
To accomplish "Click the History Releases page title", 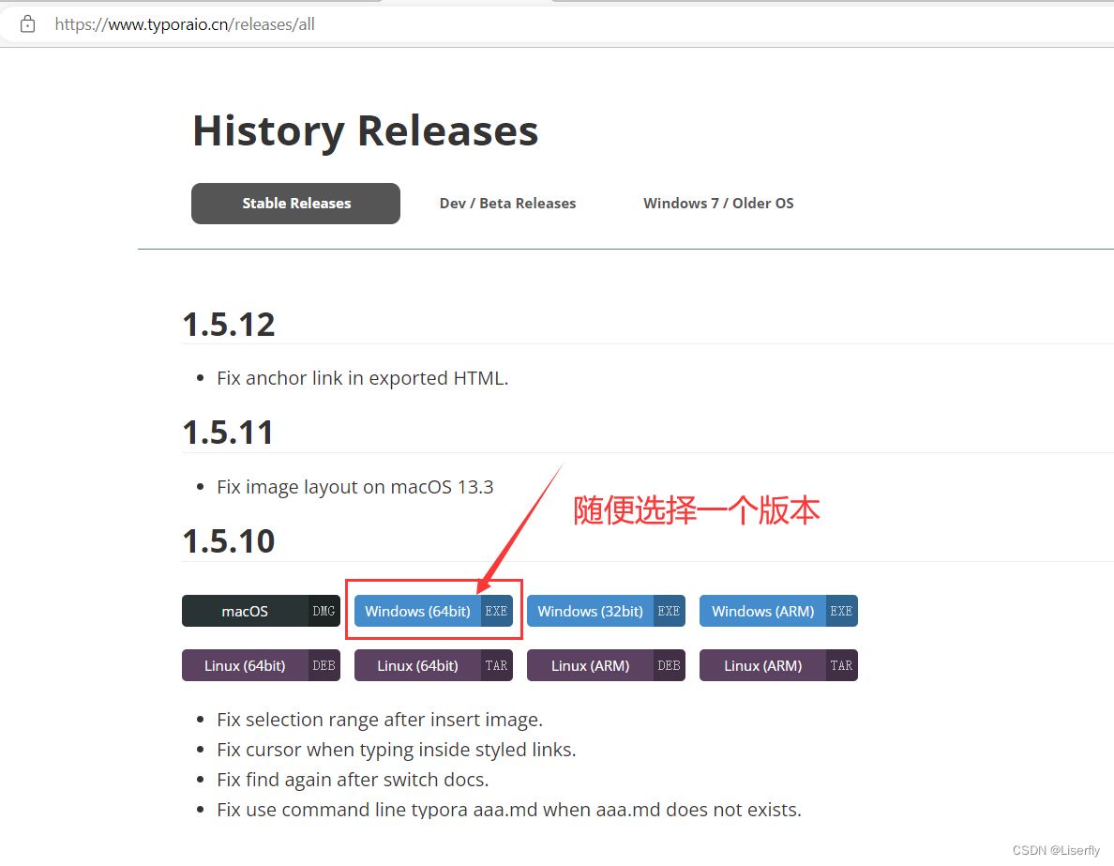I will pos(365,131).
